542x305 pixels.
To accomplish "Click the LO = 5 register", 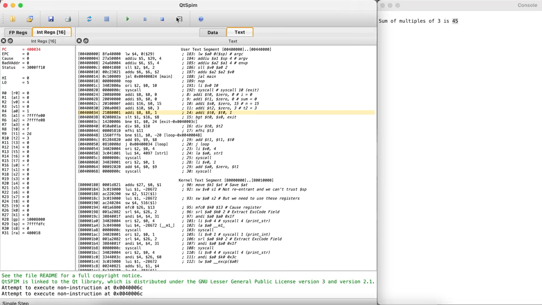I will (x=15, y=83).
